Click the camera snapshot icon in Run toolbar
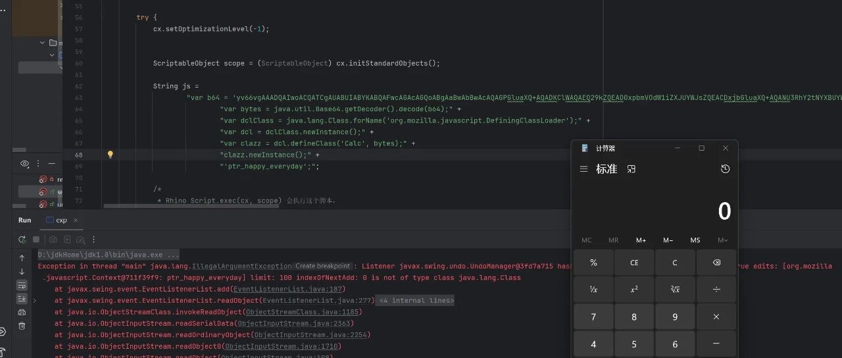This screenshot has height=358, width=842. pos(53,240)
